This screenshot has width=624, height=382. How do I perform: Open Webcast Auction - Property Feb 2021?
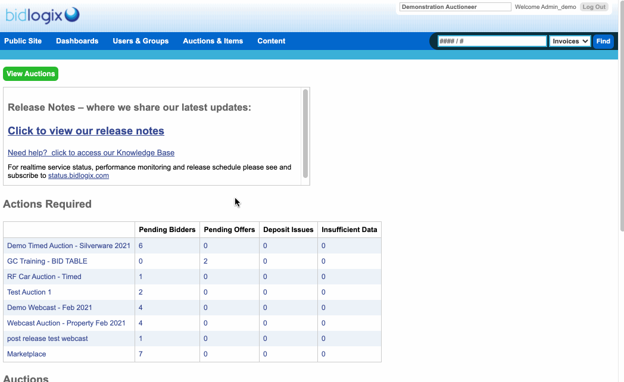click(66, 323)
